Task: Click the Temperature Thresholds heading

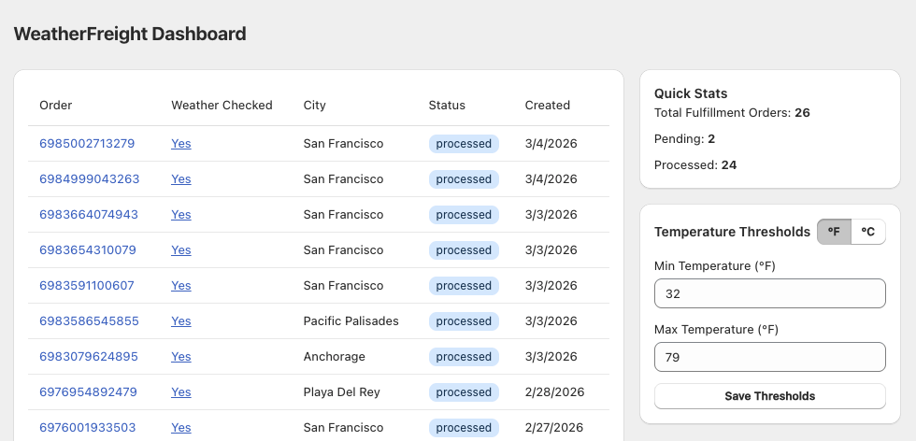Action: [x=732, y=232]
